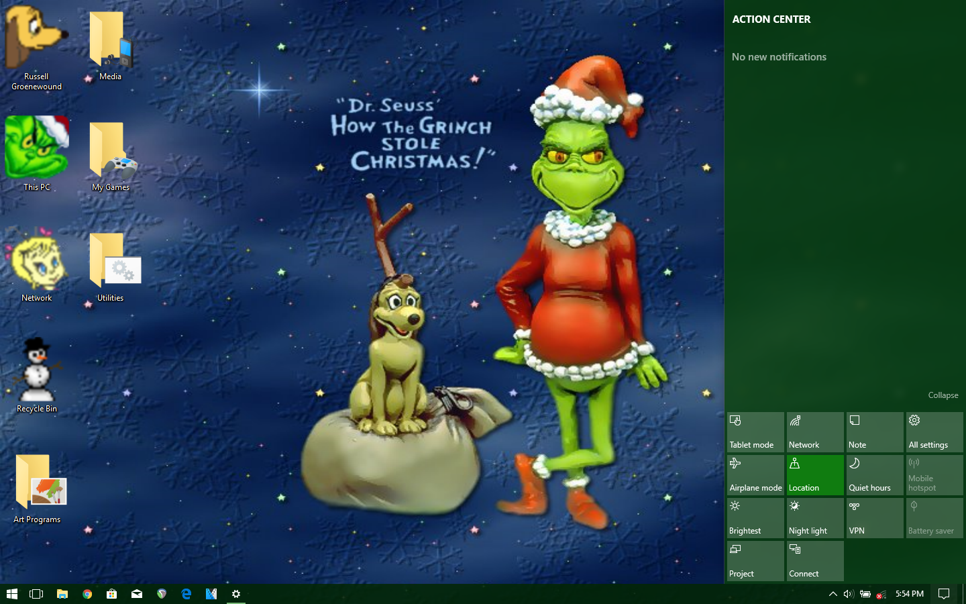Open the Connect quick action
This screenshot has width=966, height=604.
point(815,561)
